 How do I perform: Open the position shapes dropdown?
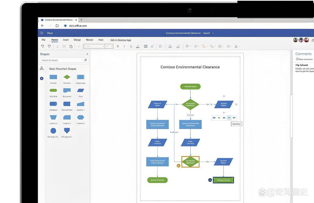click(196, 46)
